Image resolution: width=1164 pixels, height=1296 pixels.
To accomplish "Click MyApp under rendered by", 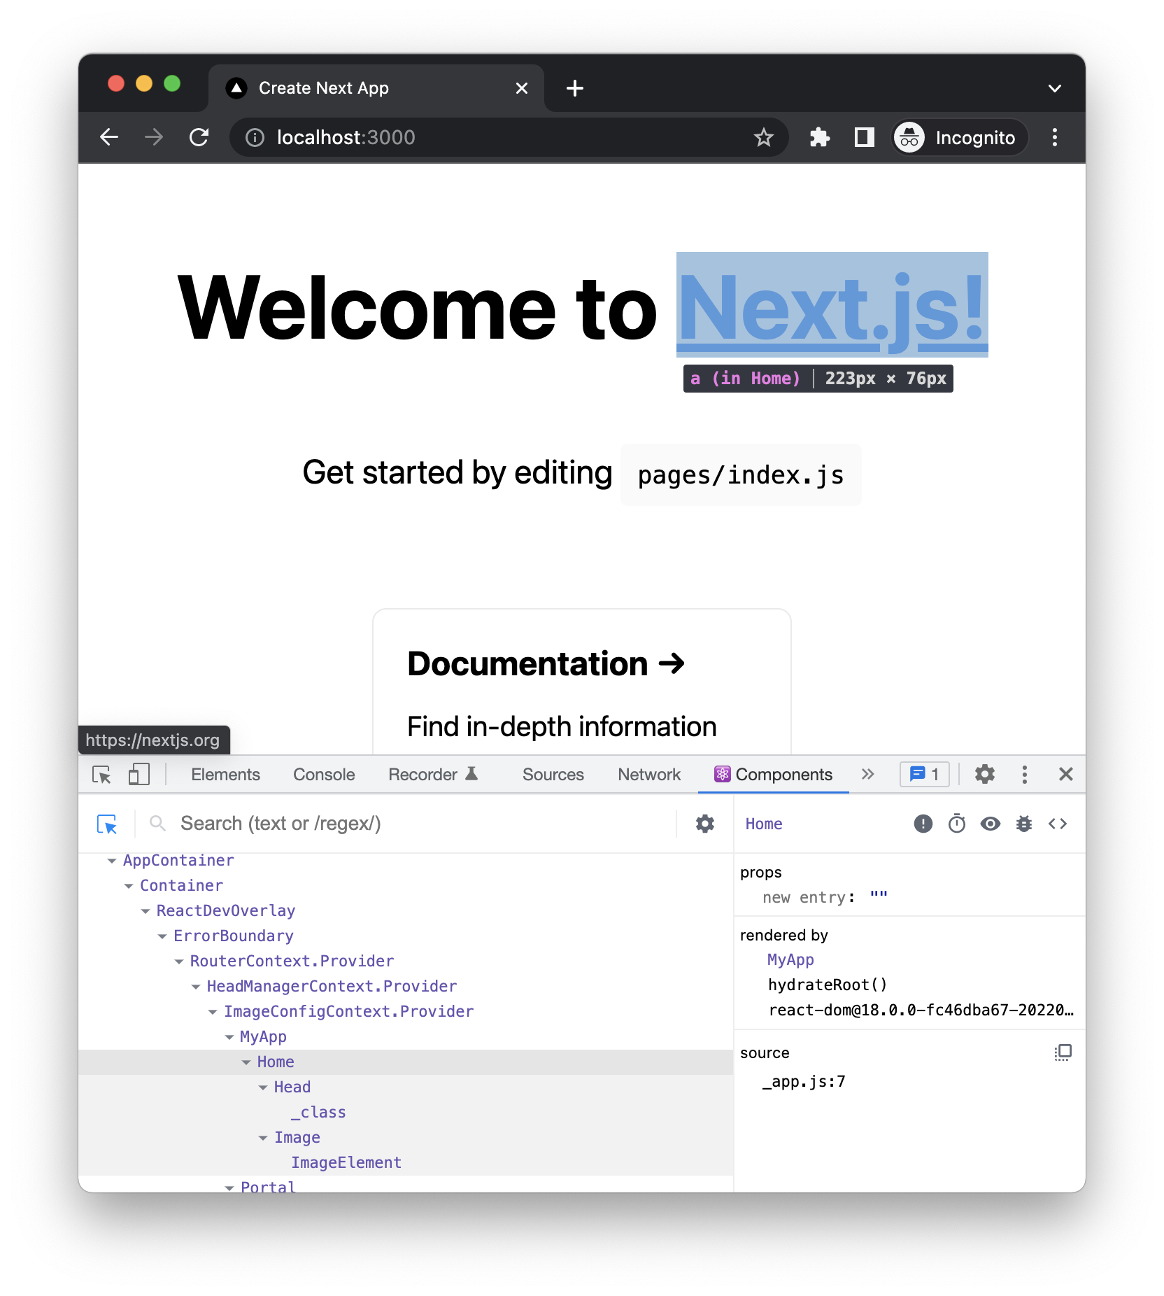I will 790,960.
